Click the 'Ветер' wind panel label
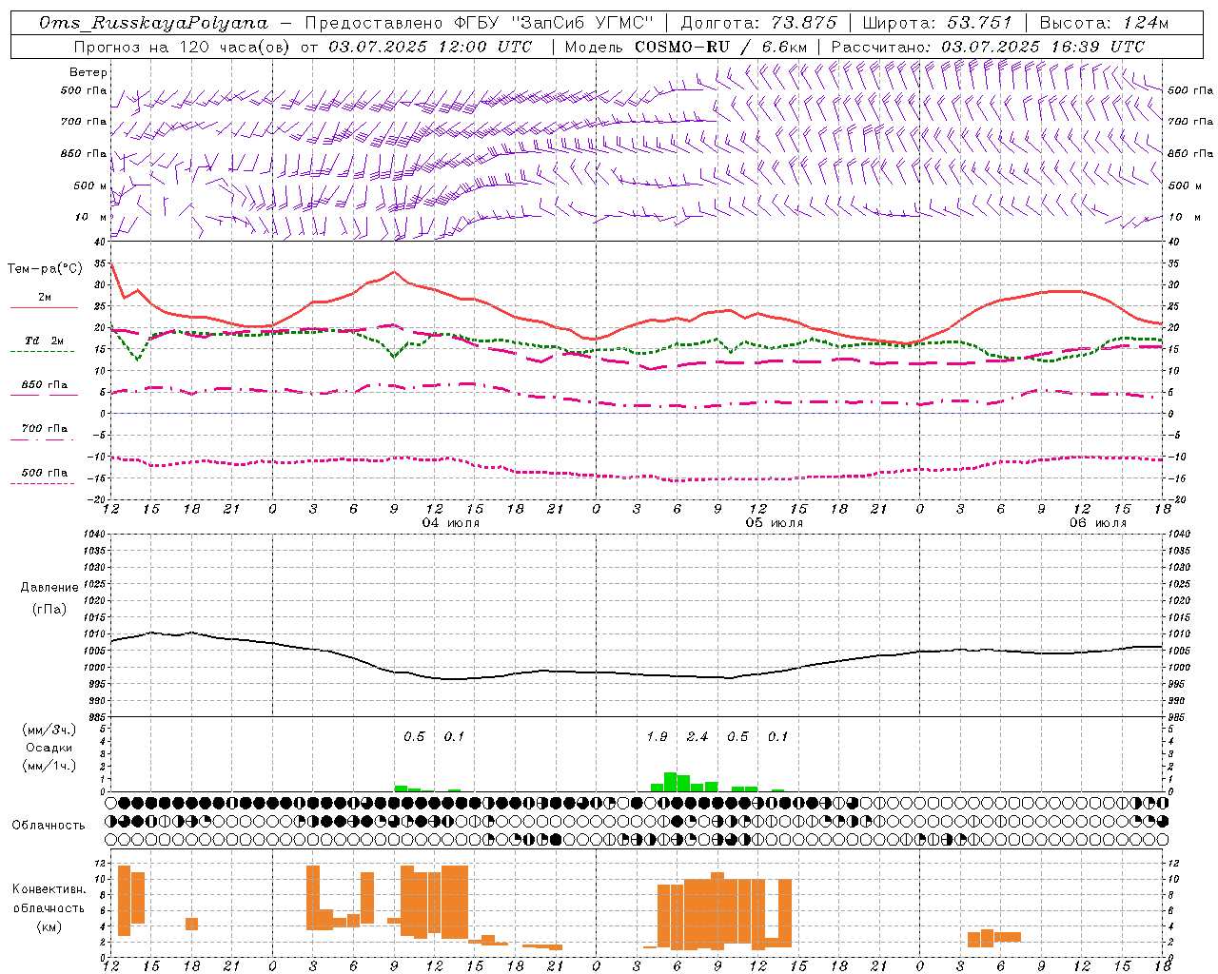This screenshot has width=1218, height=974. pos(88,72)
